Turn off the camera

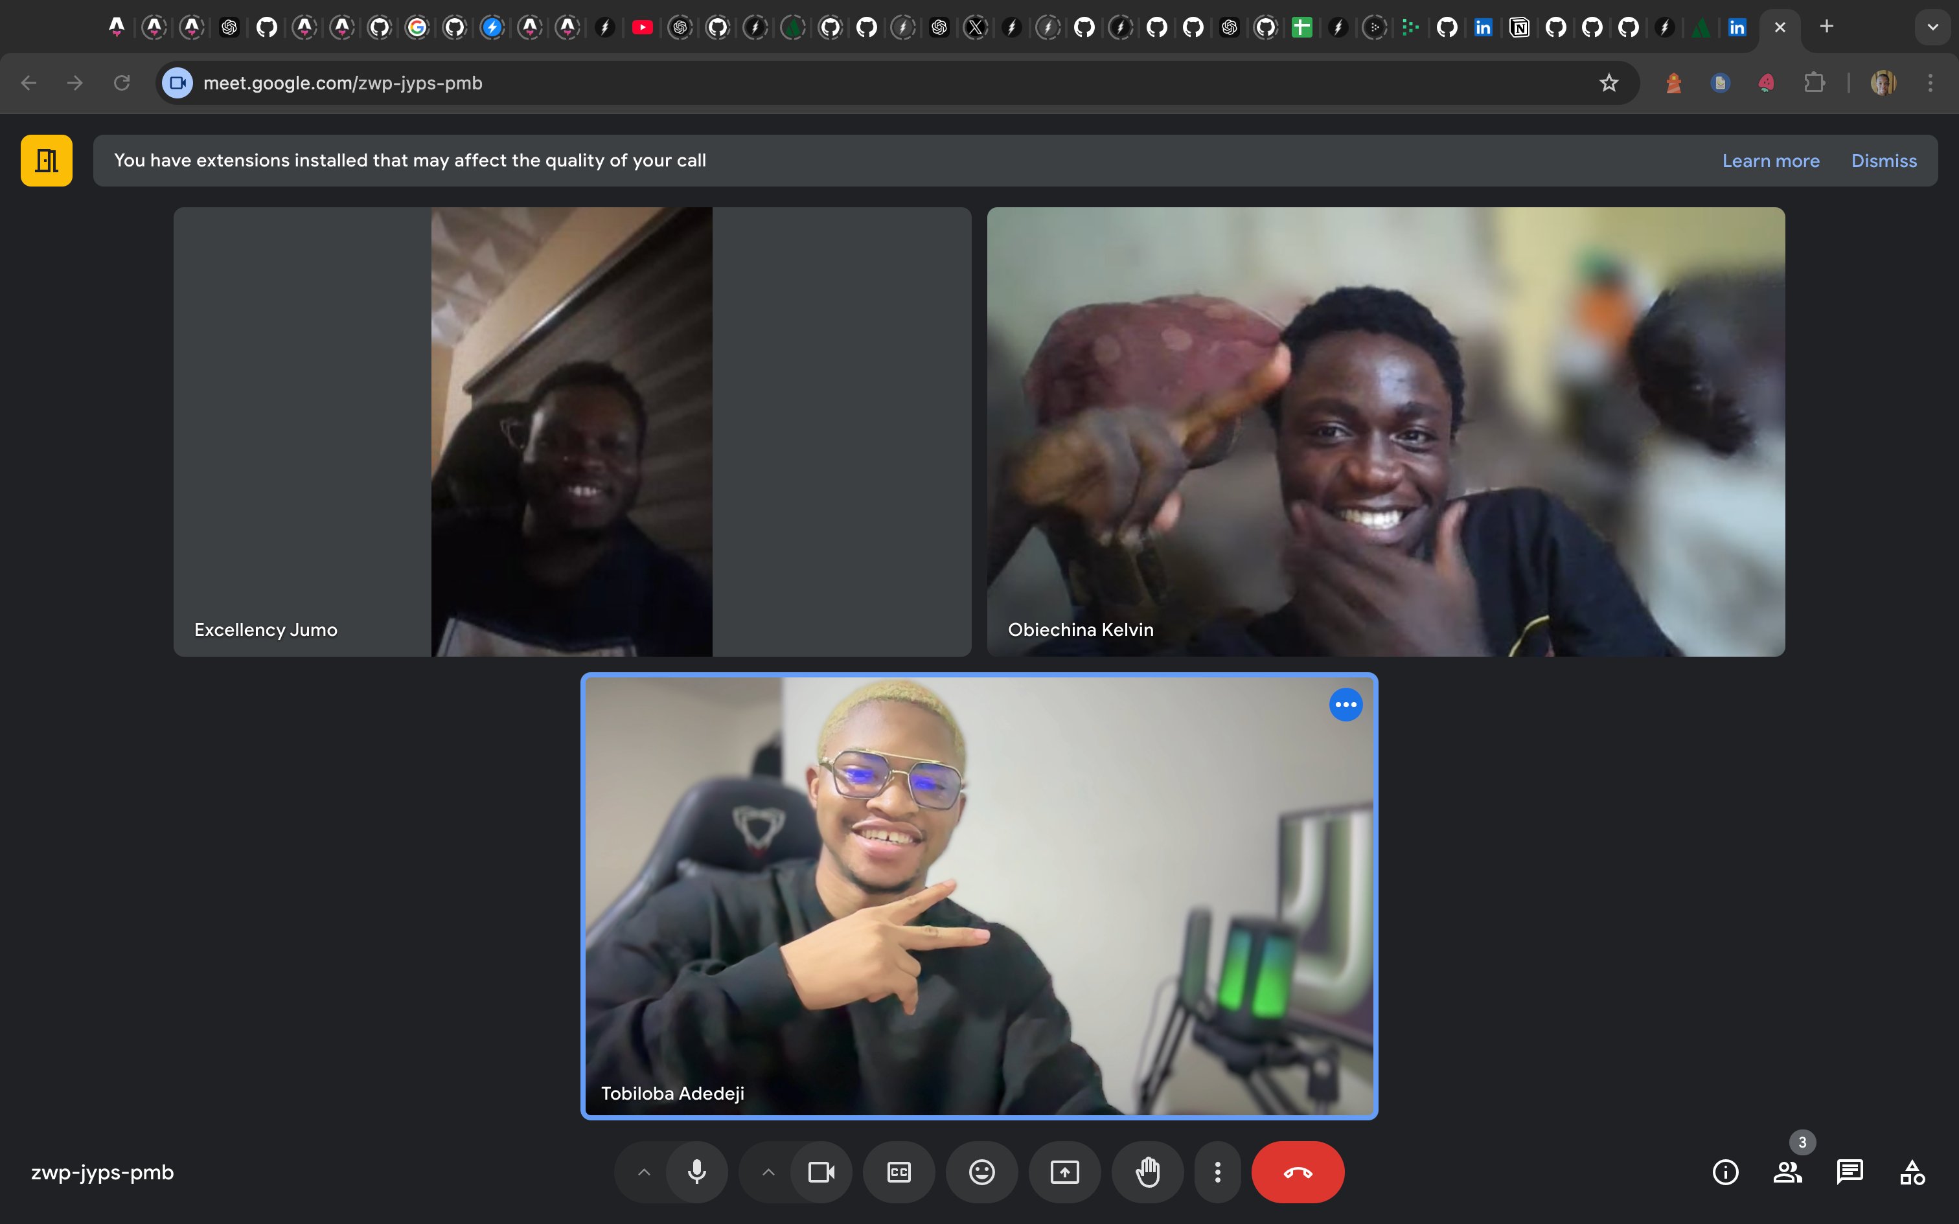point(821,1172)
